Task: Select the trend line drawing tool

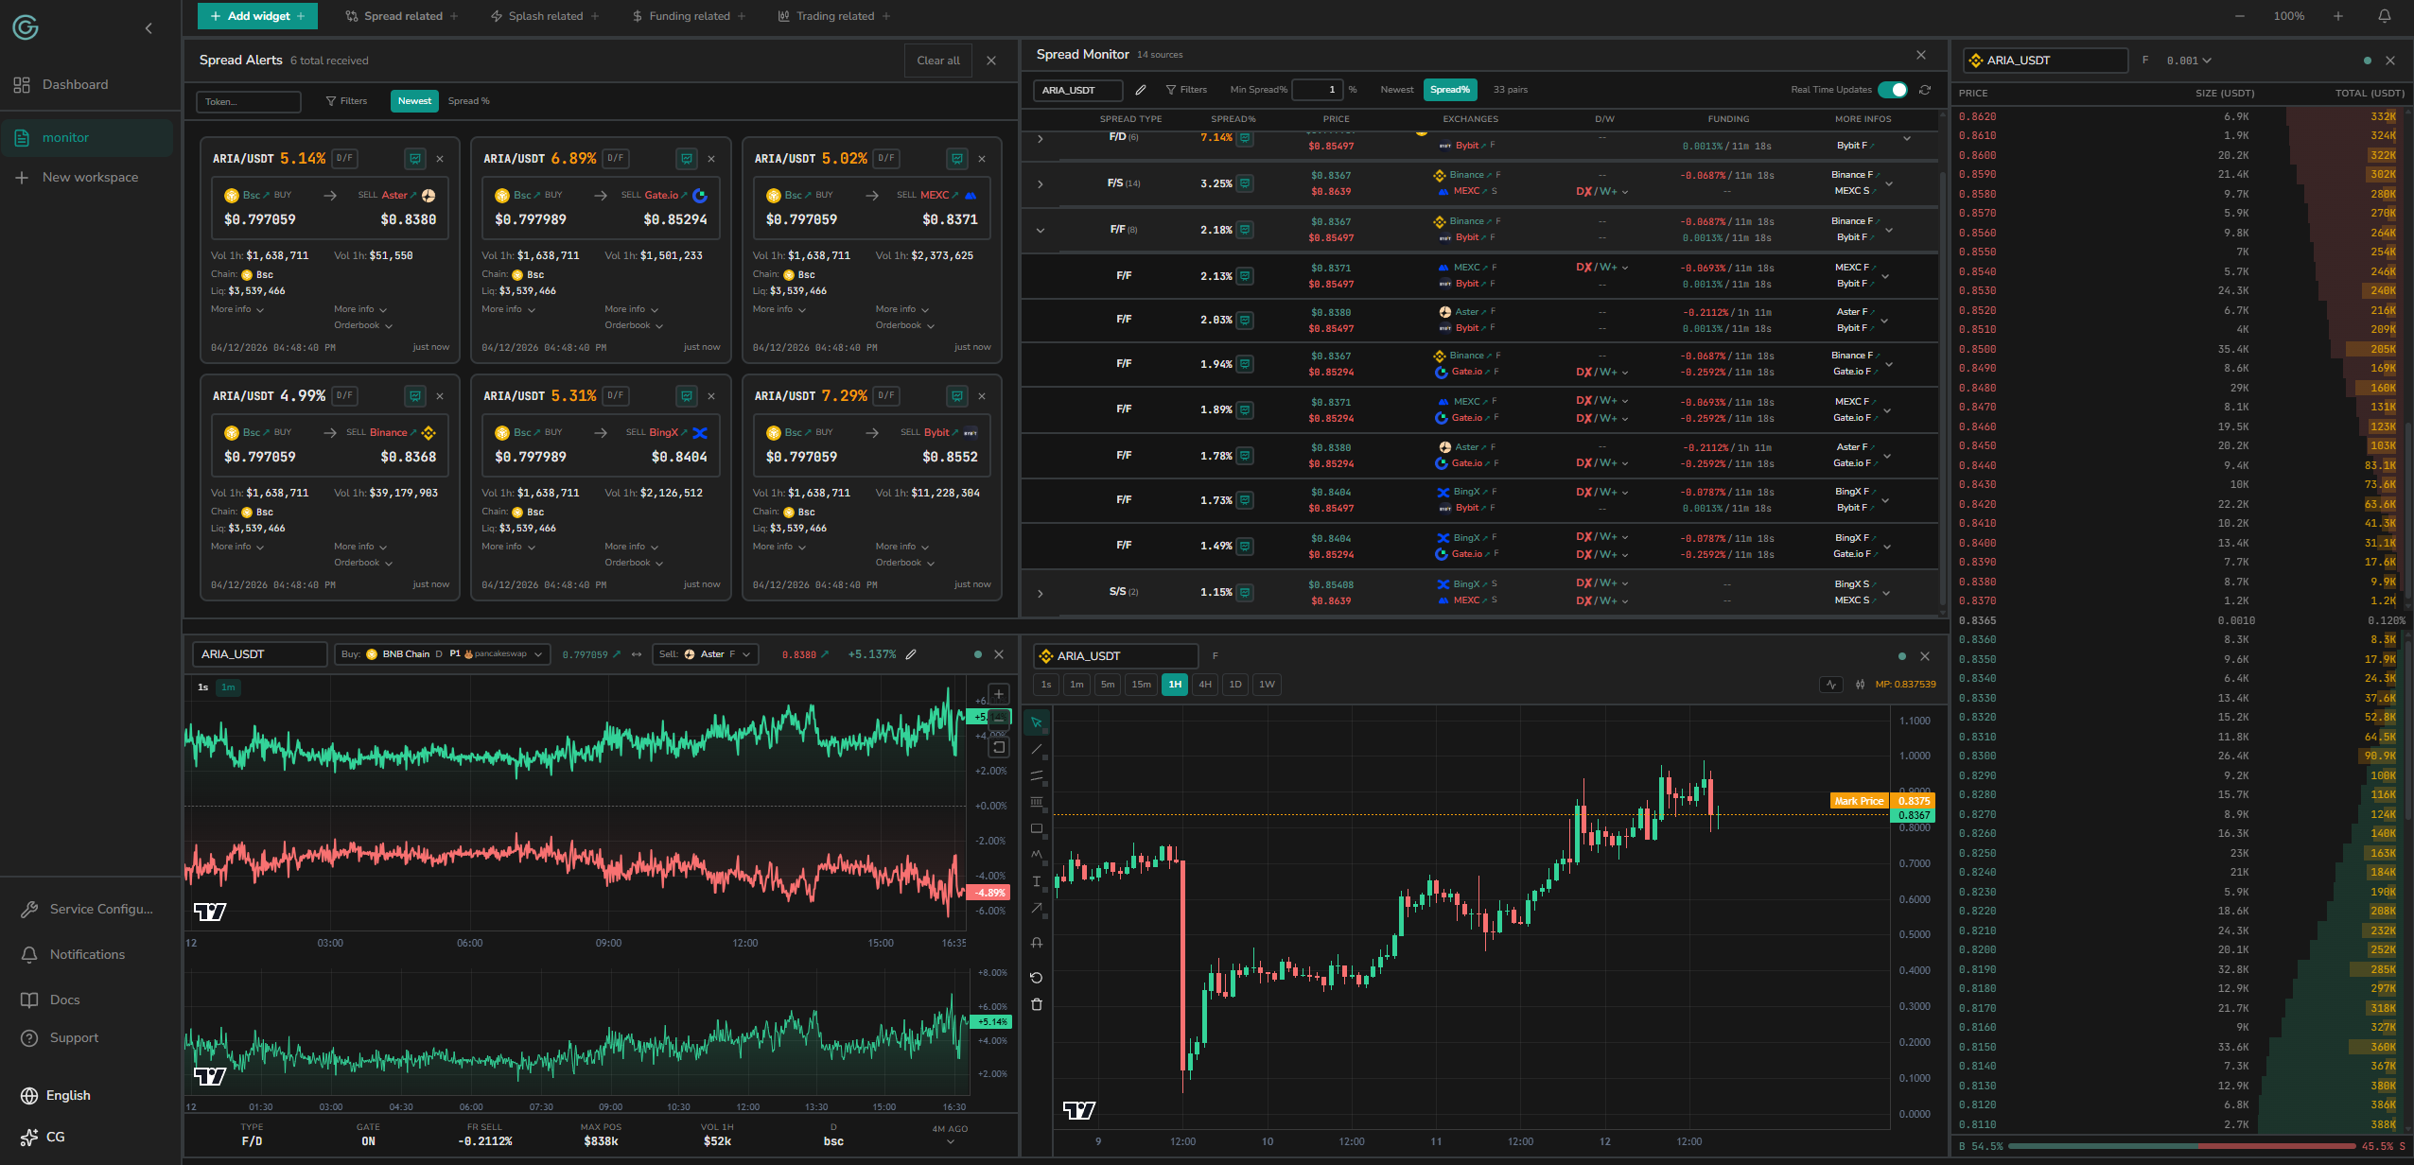Action: tap(1037, 750)
